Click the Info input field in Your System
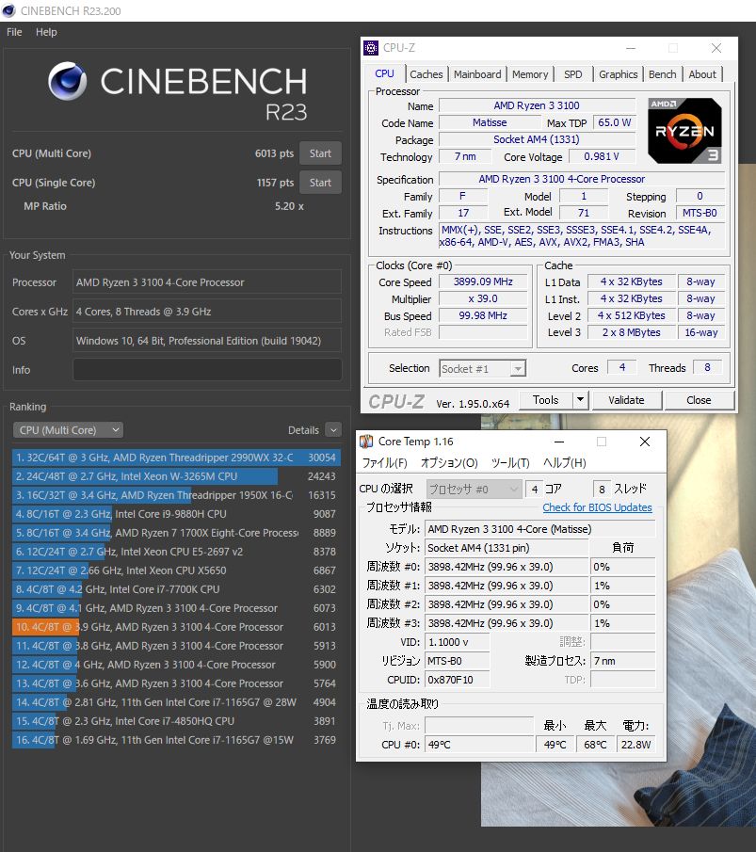 [207, 369]
